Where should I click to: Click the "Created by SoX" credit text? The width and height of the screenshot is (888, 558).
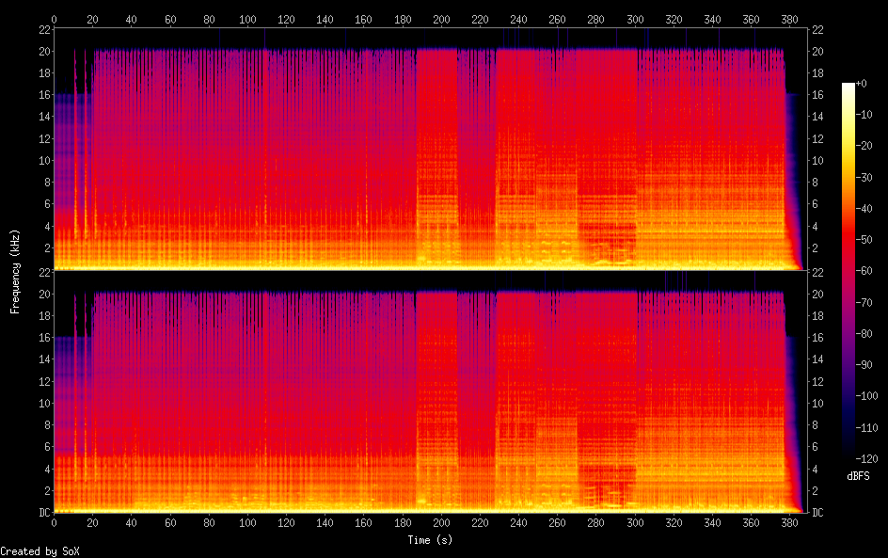point(33,550)
